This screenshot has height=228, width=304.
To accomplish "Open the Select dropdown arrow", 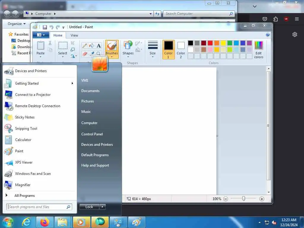I will 63,57.
